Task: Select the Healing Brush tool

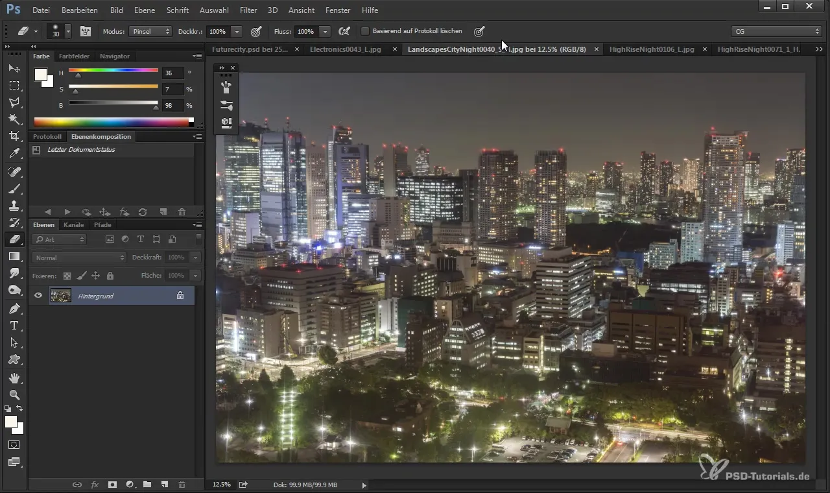Action: coord(14,172)
